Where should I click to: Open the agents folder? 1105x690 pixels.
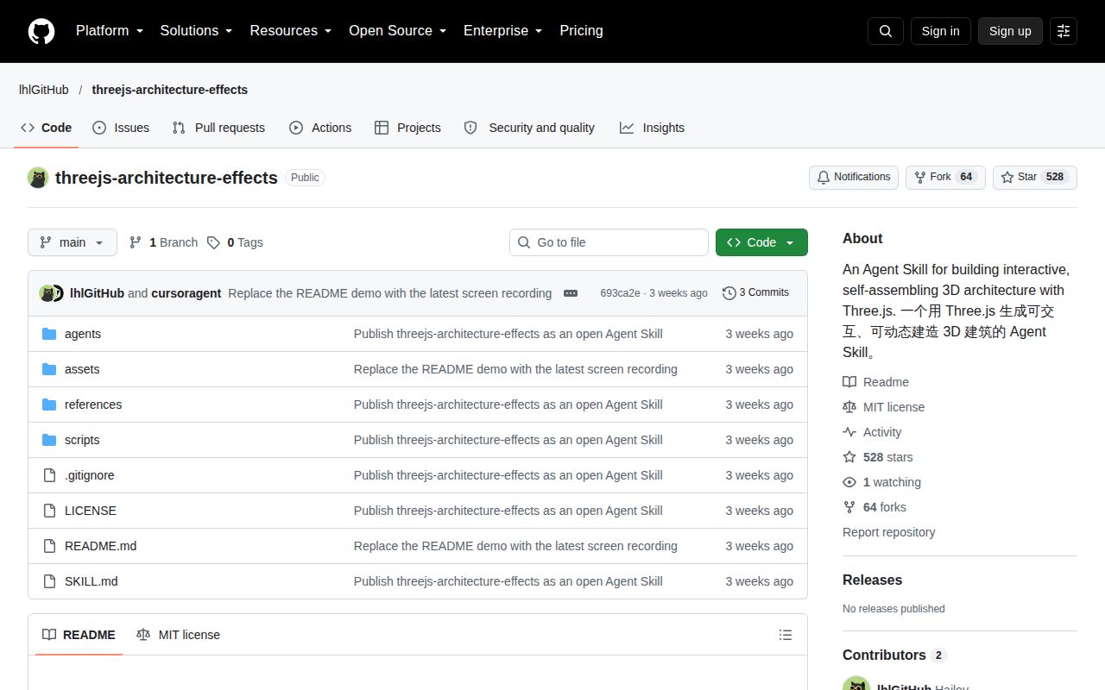tap(83, 334)
